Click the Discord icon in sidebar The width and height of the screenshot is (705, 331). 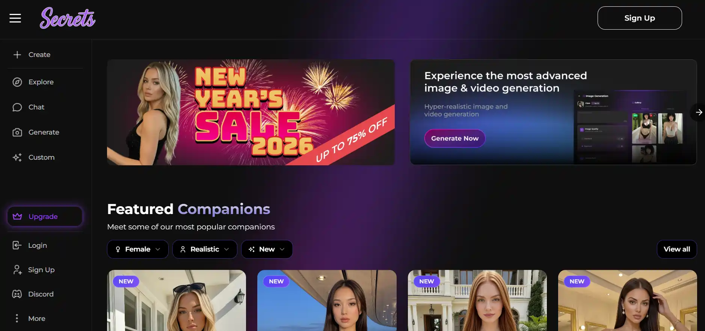[x=17, y=294]
